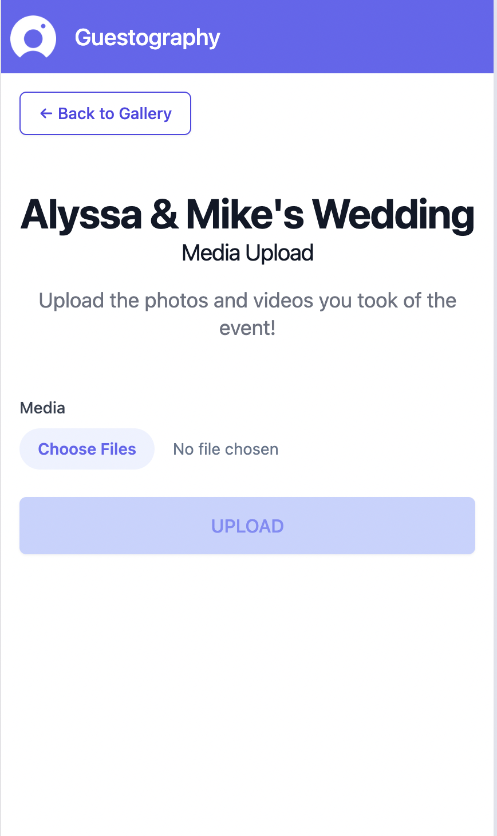Click the Media section label
This screenshot has width=497, height=836.
click(42, 408)
